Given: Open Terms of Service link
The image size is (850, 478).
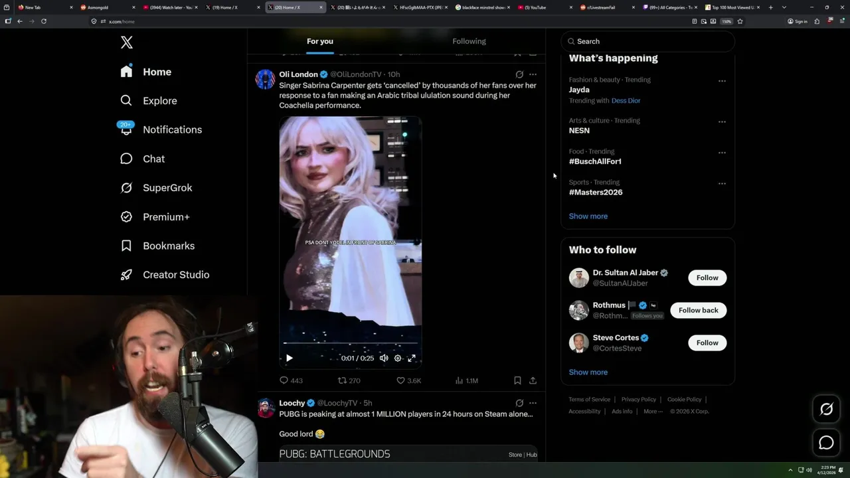Looking at the screenshot, I should (589, 400).
